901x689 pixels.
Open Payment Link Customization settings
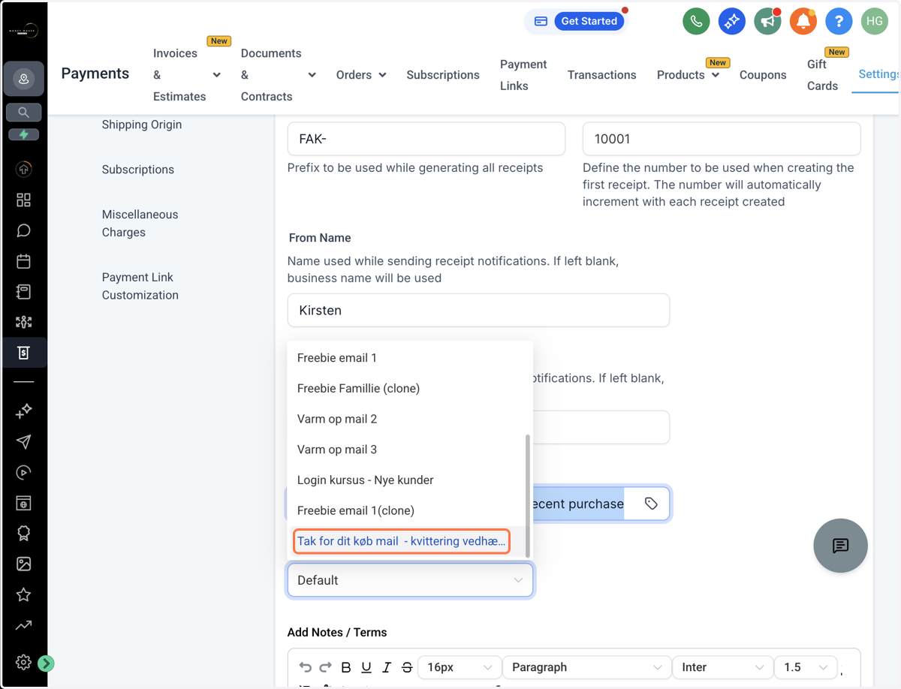click(x=140, y=286)
